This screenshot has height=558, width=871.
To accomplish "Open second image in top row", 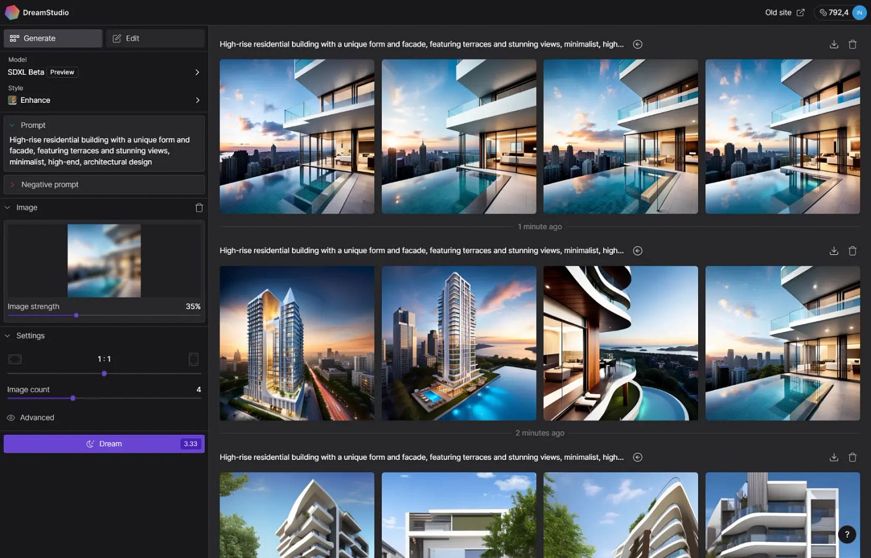I will 459,136.
